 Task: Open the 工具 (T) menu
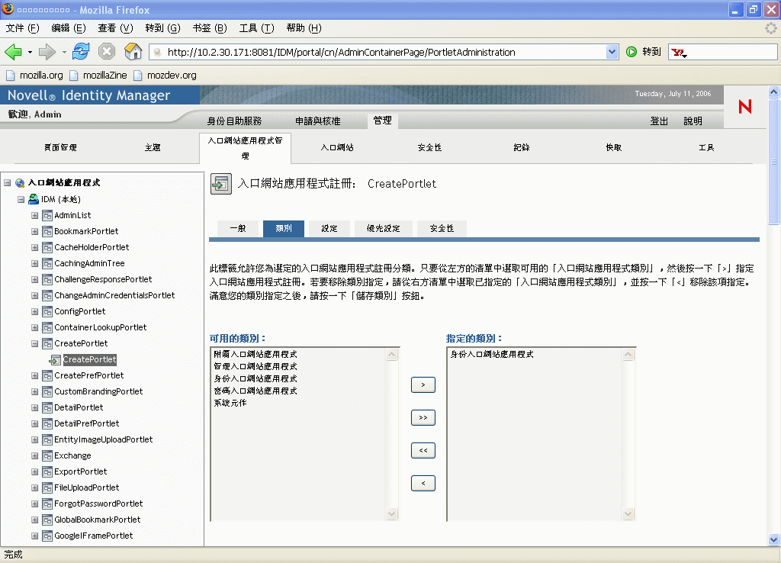tap(256, 28)
